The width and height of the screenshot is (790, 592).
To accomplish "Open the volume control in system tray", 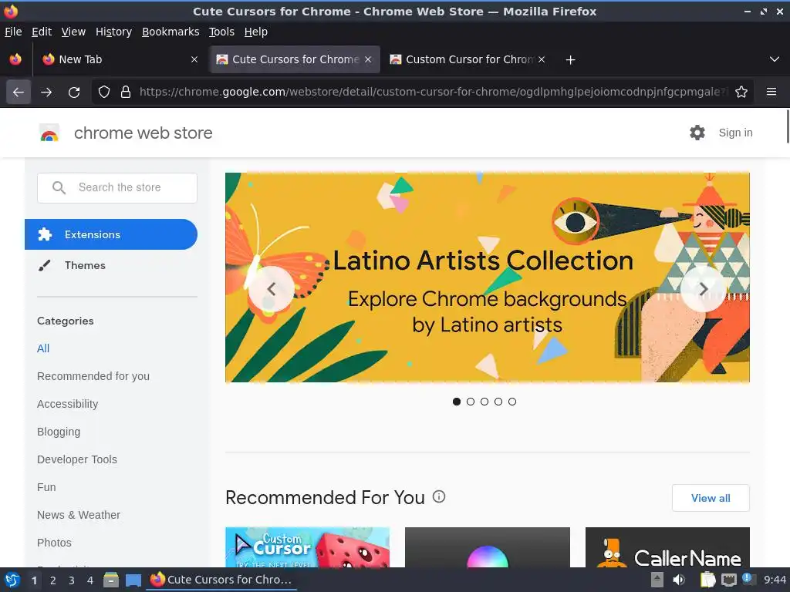I will (x=679, y=580).
